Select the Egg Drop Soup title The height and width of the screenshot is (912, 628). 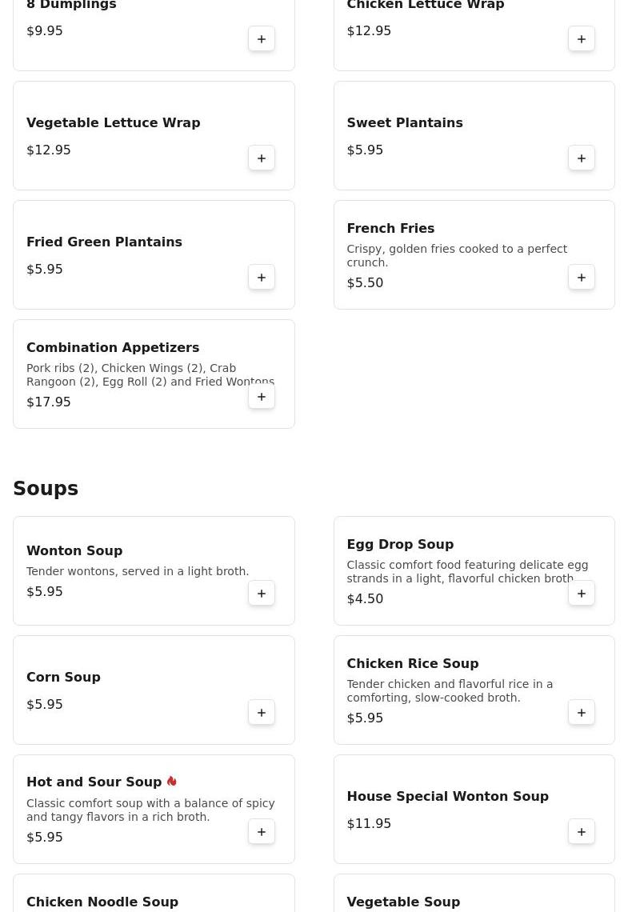pos(400,545)
